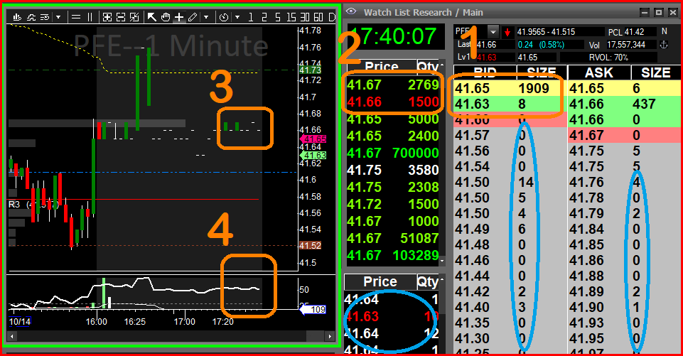The image size is (683, 356).
Task: Click the ASK column header
Action: (599, 72)
